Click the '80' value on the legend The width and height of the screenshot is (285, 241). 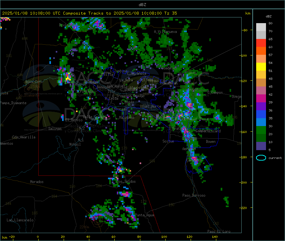(x=270, y=23)
